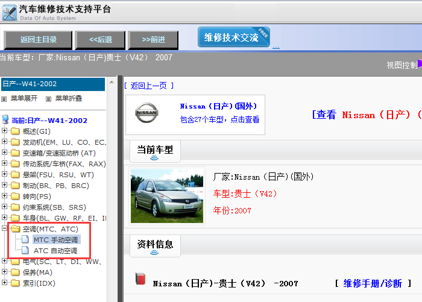Click the 当前:日产--W41-2002 root node

coord(49,121)
